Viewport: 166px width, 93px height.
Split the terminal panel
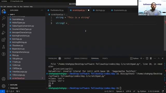coord(147,58)
